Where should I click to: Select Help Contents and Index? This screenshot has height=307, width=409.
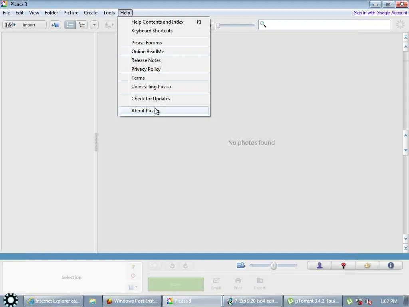click(x=164, y=22)
